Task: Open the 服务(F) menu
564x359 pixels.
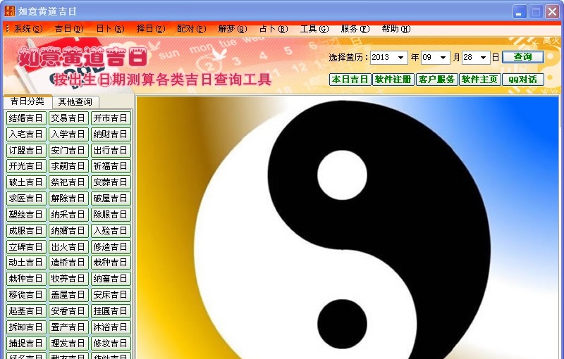Action: [x=355, y=29]
